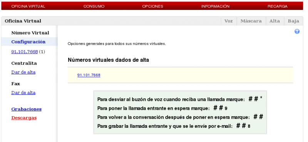Click the Oficina Virtual panel title
Viewport: 308px width, 142px height.
23,21
